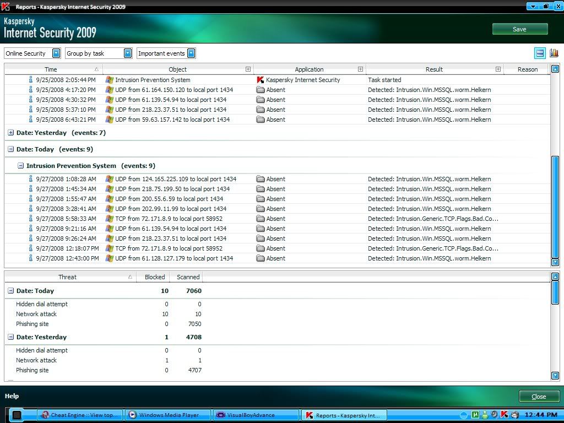
Task: Sort by the Threat column header
Action: pyautogui.click(x=70, y=277)
